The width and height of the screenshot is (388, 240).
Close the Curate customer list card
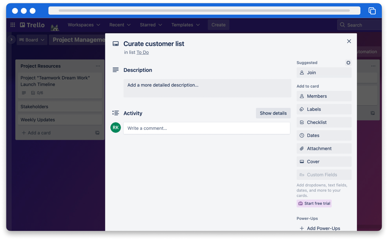tap(349, 41)
